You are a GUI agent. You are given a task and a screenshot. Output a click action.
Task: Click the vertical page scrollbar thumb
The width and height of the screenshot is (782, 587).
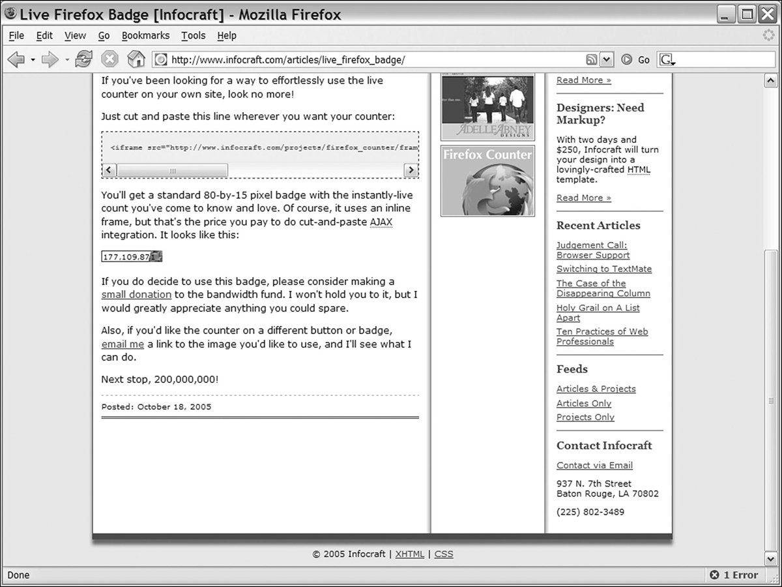point(770,399)
